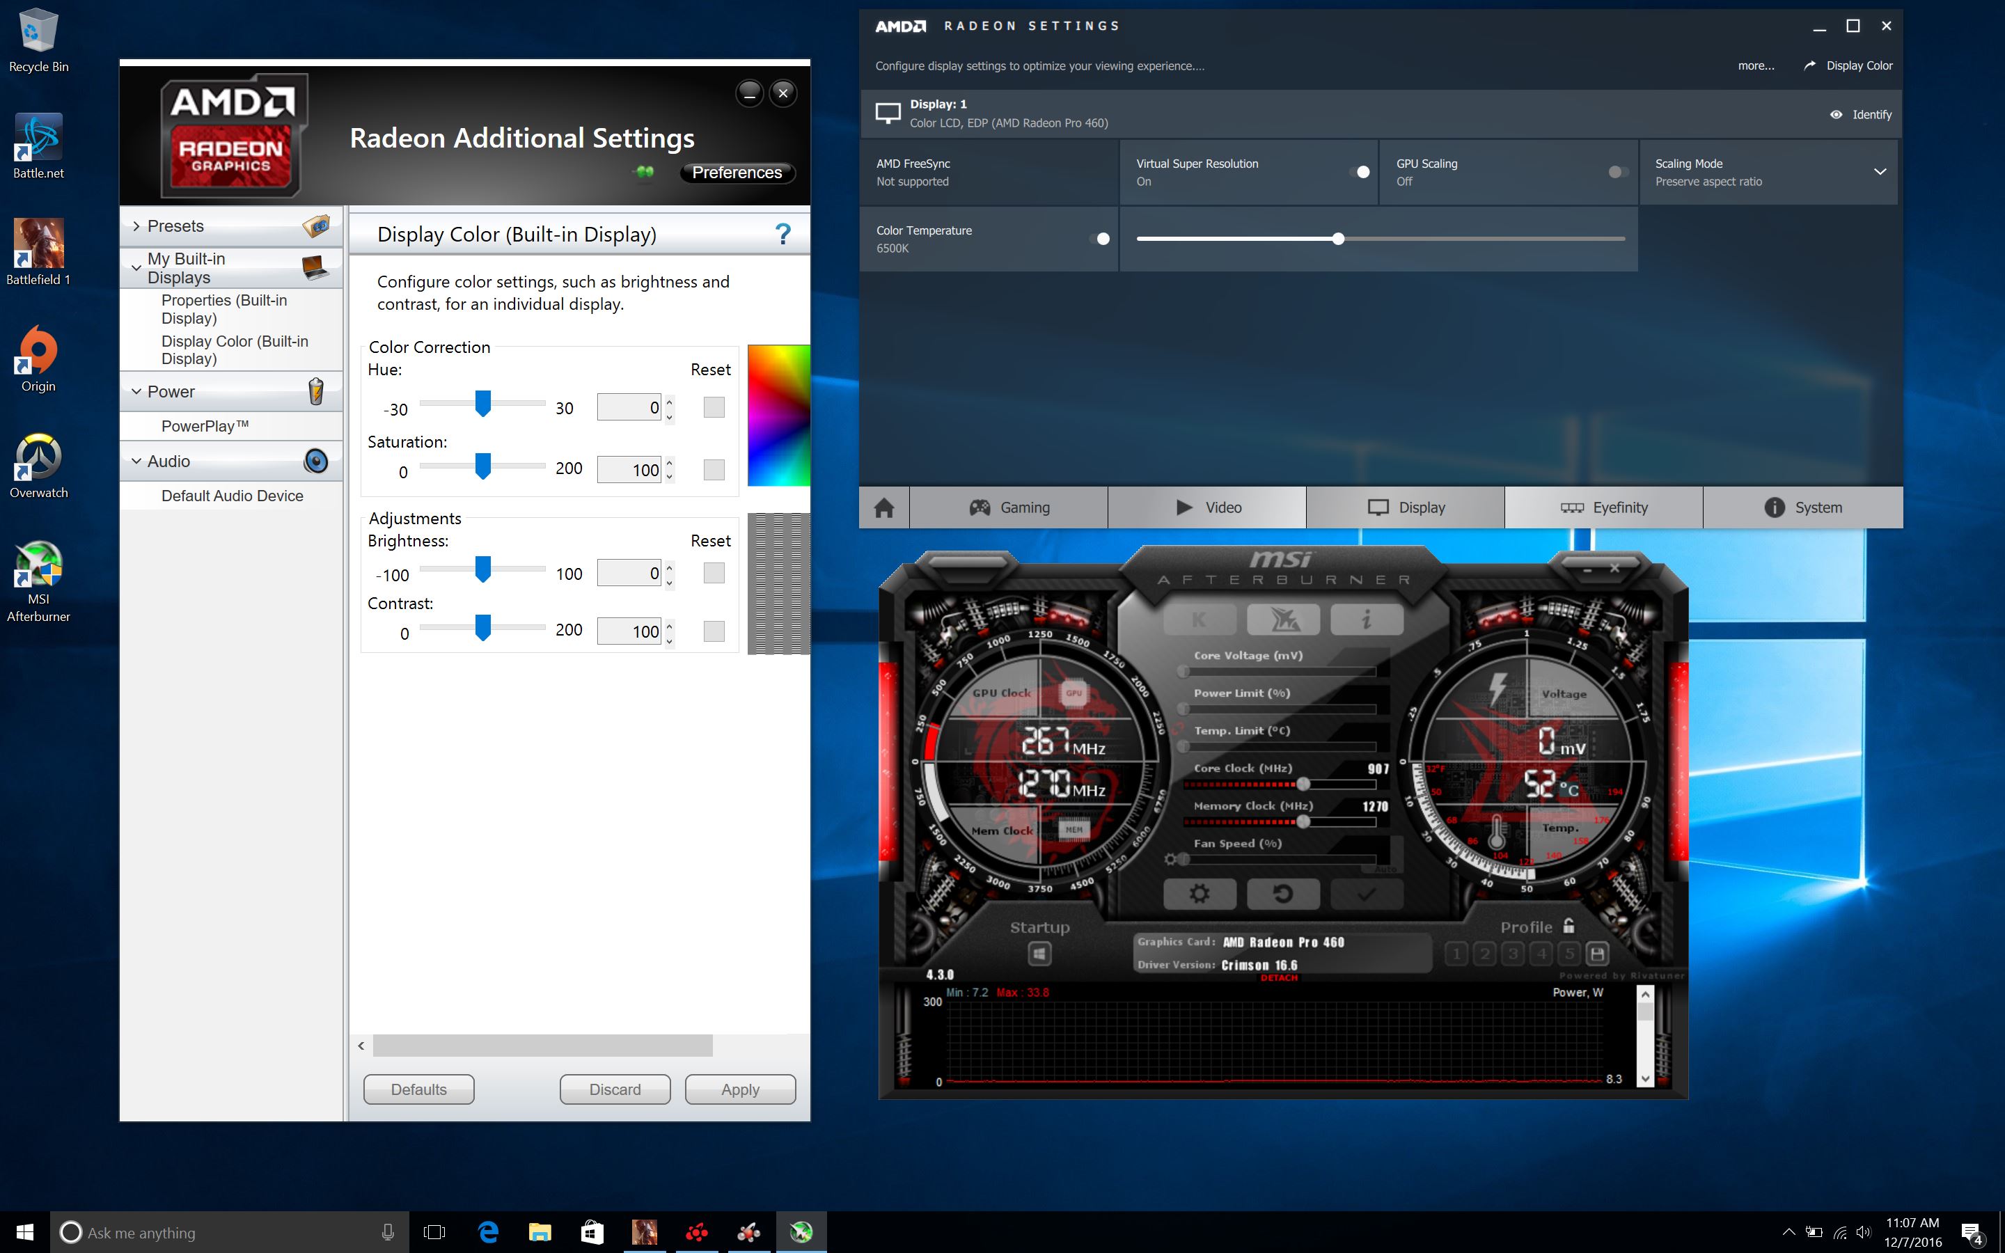Select the MSI Afterburner desktop shortcut

point(38,580)
